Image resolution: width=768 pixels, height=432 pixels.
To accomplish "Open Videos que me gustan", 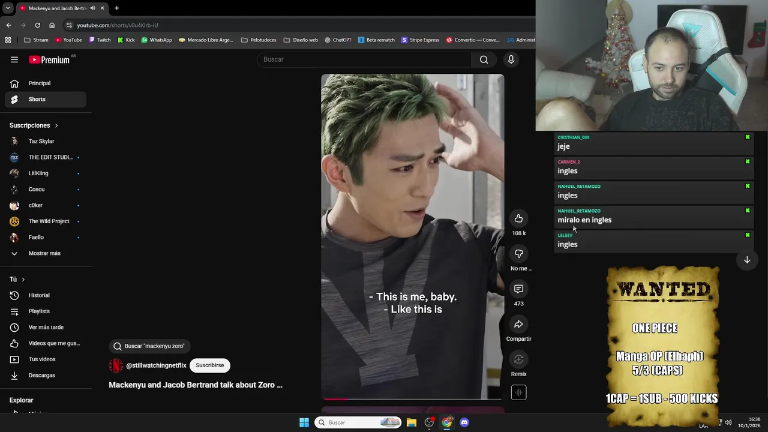I will (x=46, y=343).
